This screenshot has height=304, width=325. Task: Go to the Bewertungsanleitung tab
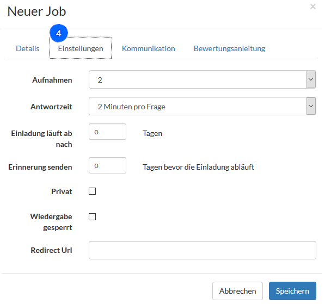click(x=229, y=48)
